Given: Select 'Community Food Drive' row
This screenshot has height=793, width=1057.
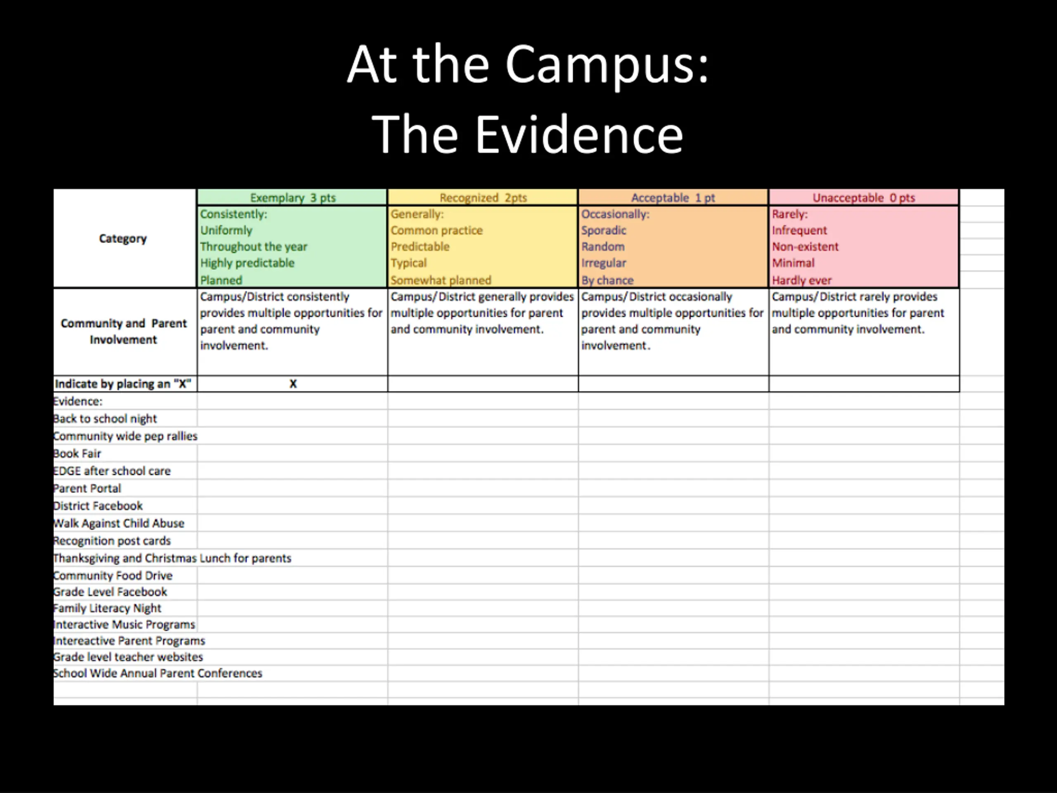Looking at the screenshot, I should [113, 575].
